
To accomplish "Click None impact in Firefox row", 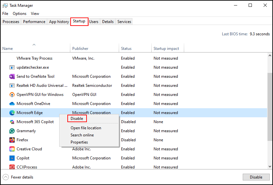I will coord(158,140).
